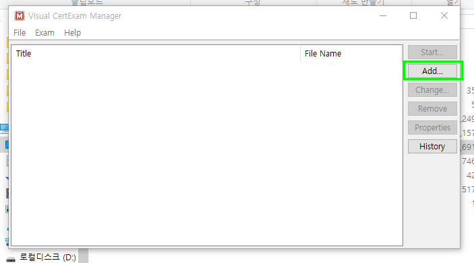Sort by the File Name column header

click(351, 54)
